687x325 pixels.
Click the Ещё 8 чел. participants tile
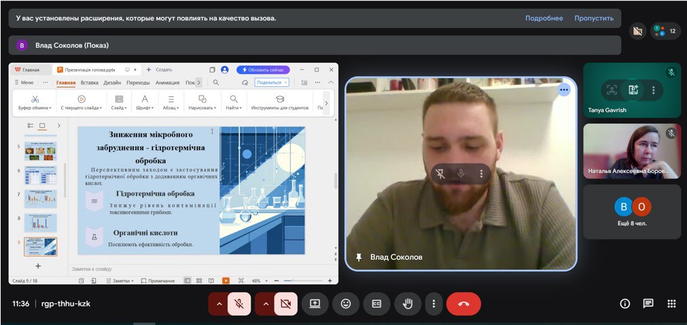[632, 212]
